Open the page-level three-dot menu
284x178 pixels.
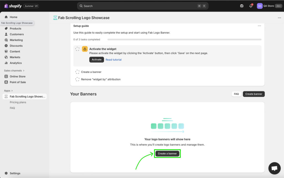[x=279, y=18]
